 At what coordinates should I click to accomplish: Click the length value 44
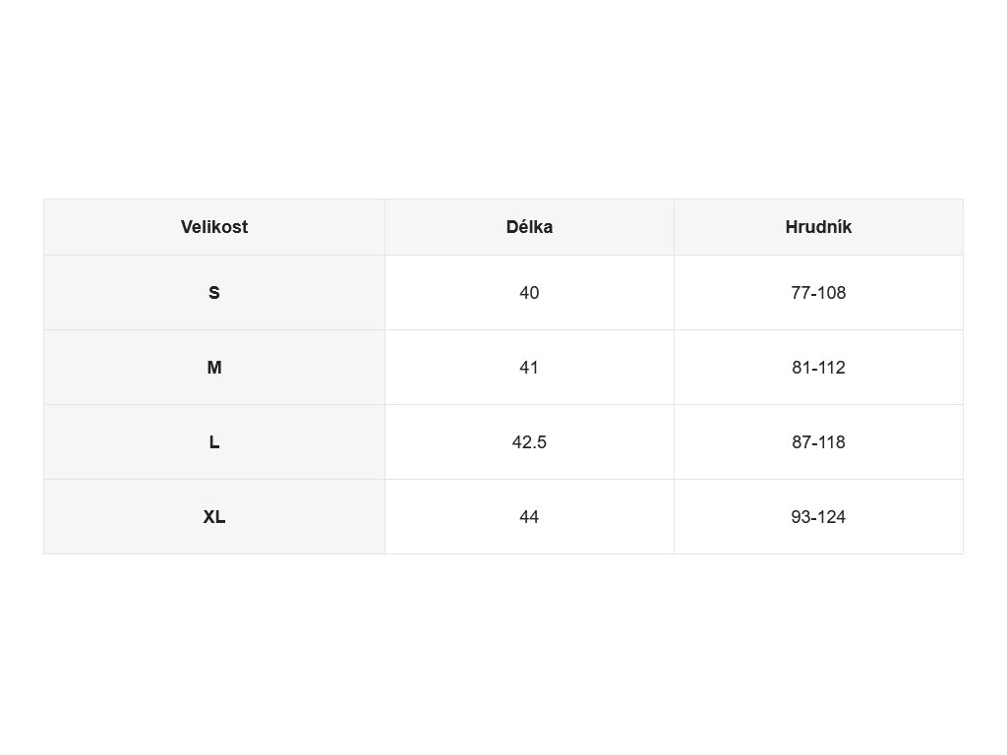(x=529, y=517)
